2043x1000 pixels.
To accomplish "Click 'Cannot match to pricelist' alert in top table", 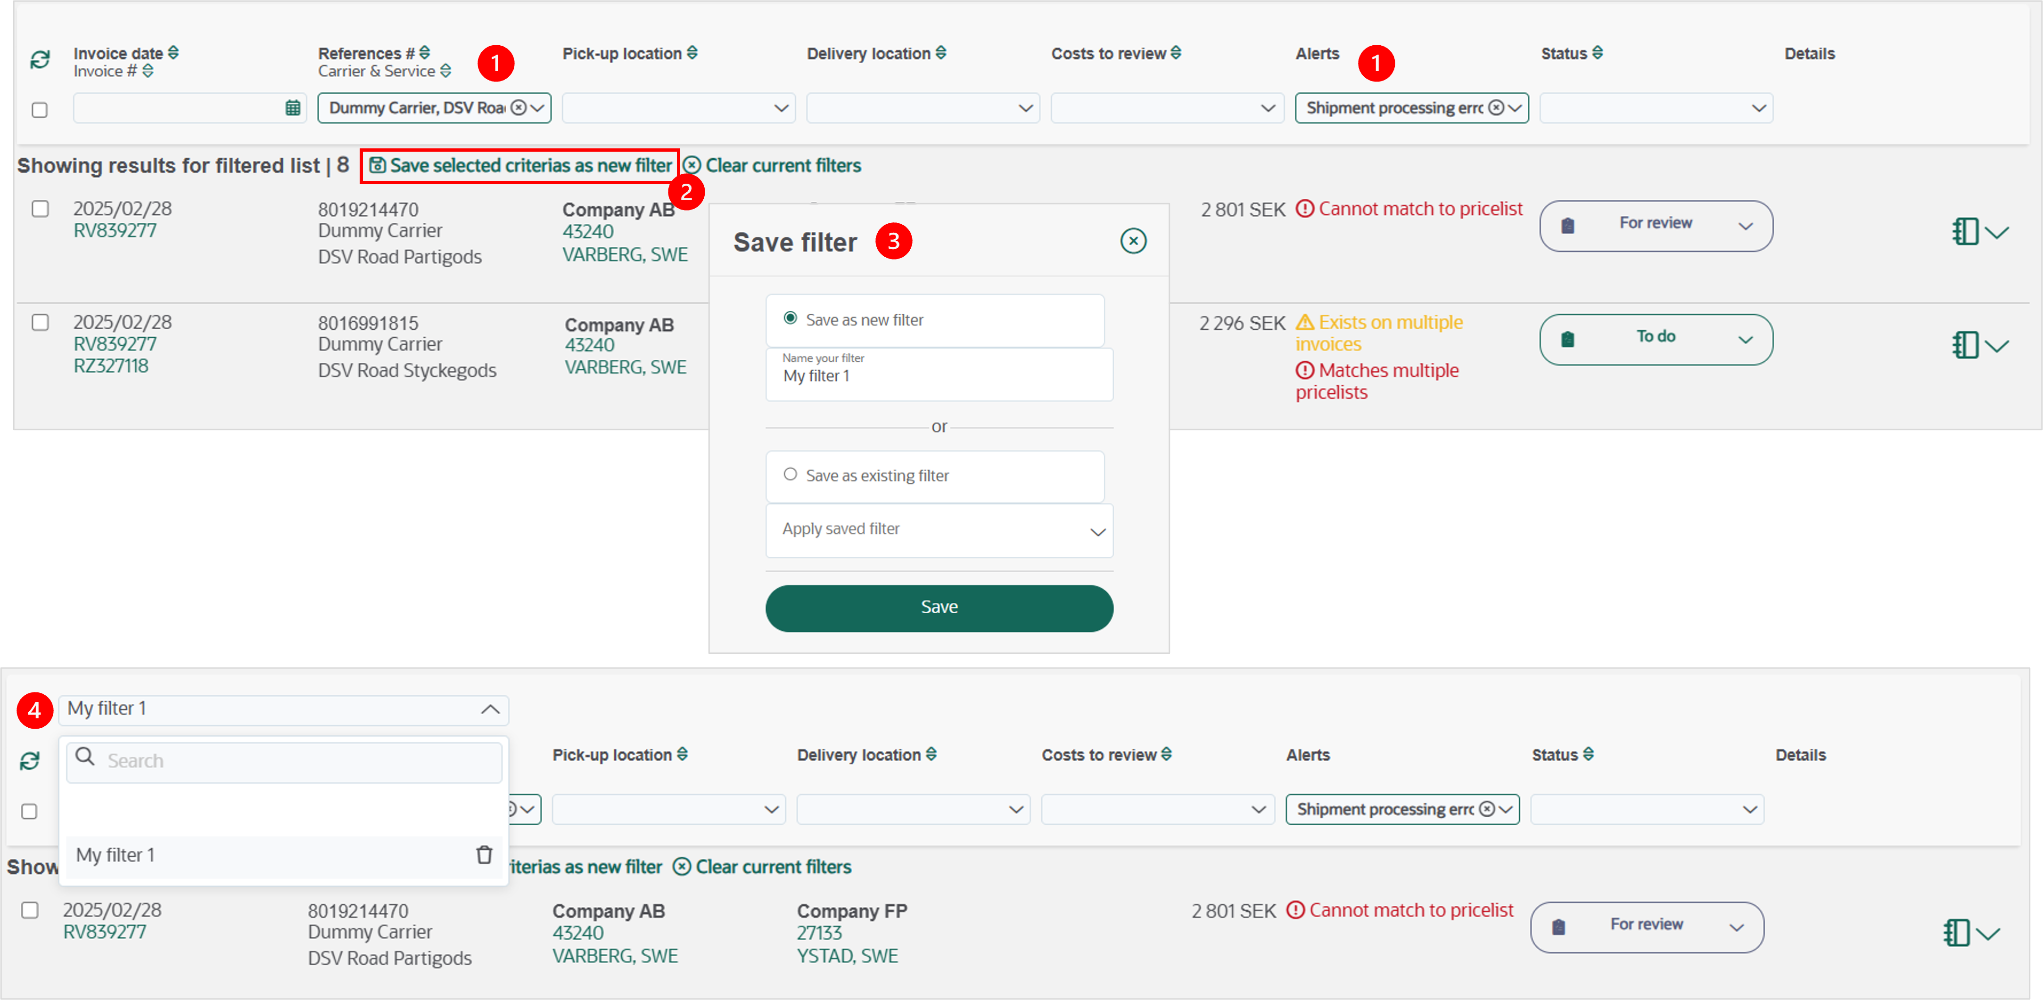I will click(1409, 209).
